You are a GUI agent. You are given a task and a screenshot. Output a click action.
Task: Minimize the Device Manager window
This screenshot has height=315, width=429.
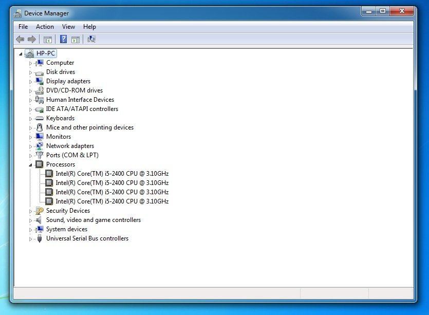[x=368, y=11]
